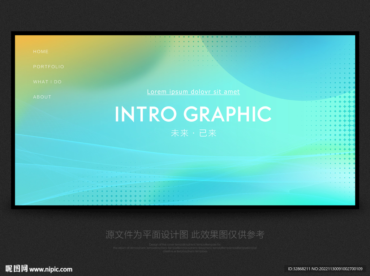Go to the ABOUT menu item
This screenshot has height=276, width=370.
pos(42,97)
